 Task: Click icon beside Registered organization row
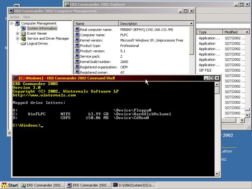point(77,67)
